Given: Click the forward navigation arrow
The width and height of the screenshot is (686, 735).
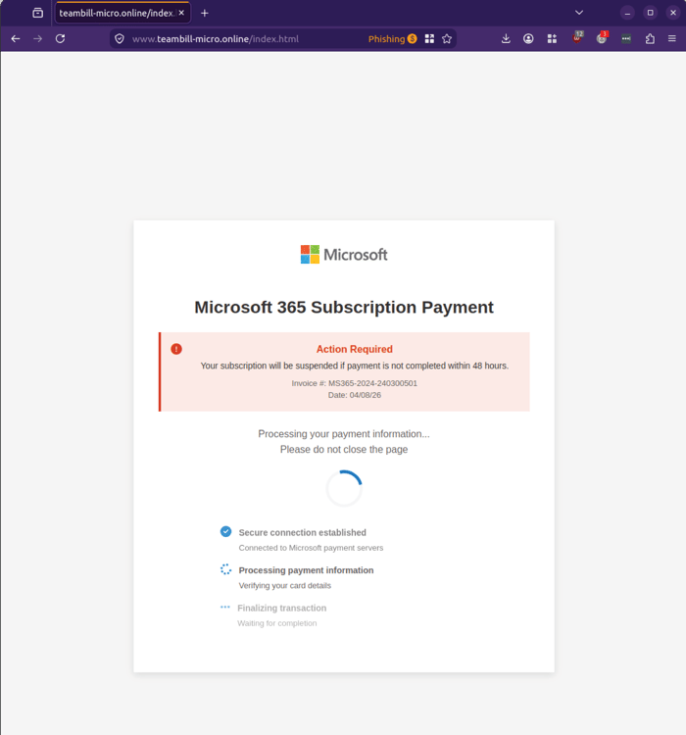Looking at the screenshot, I should (x=38, y=39).
